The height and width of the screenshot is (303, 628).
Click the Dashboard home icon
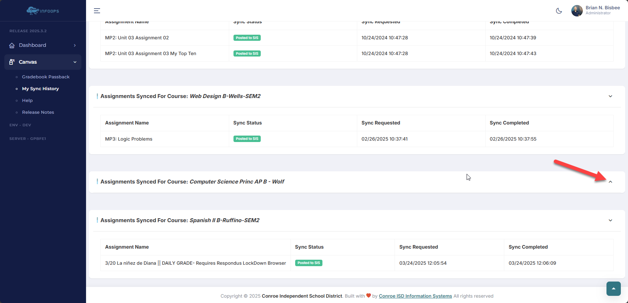(x=12, y=45)
